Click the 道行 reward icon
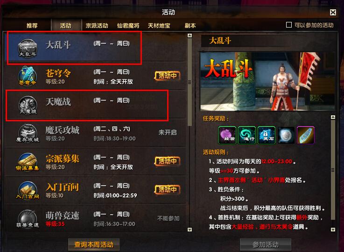 [247, 135]
